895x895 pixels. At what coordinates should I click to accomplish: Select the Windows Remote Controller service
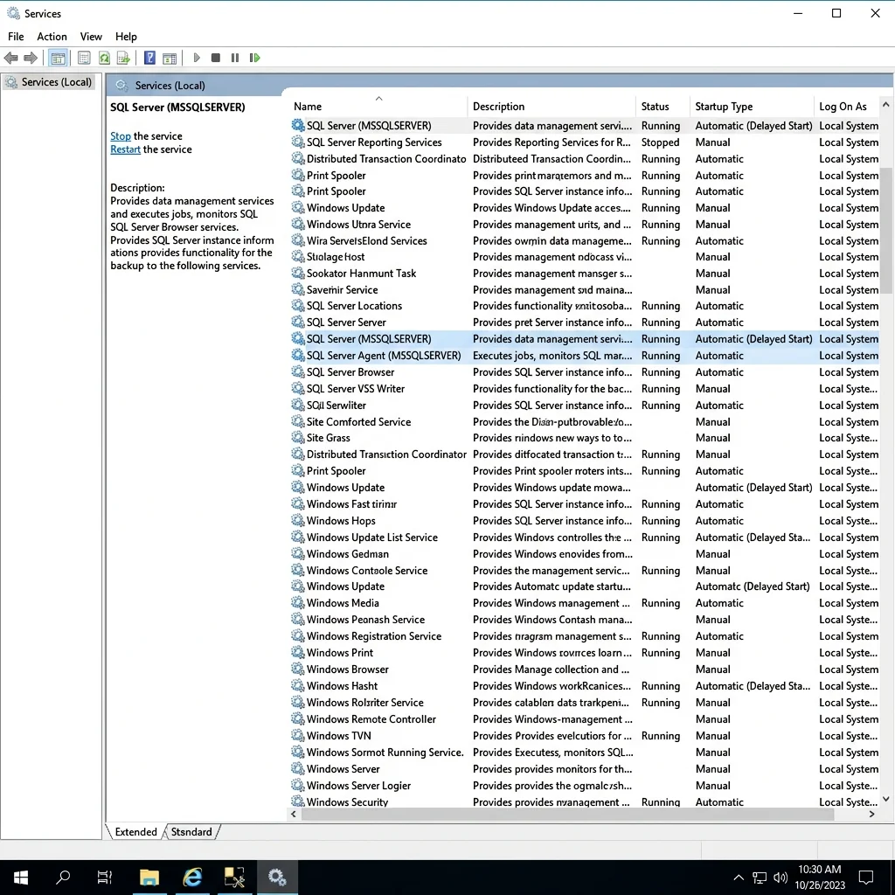pyautogui.click(x=584, y=719)
